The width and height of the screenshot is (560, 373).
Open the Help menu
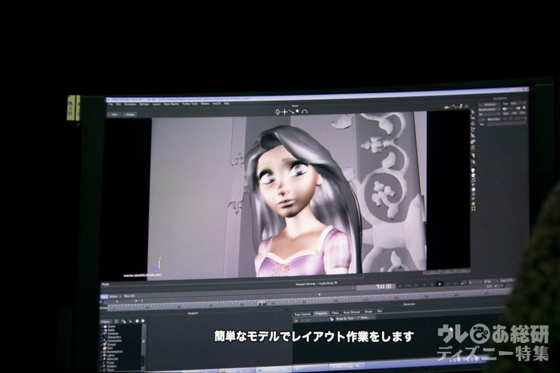click(226, 103)
